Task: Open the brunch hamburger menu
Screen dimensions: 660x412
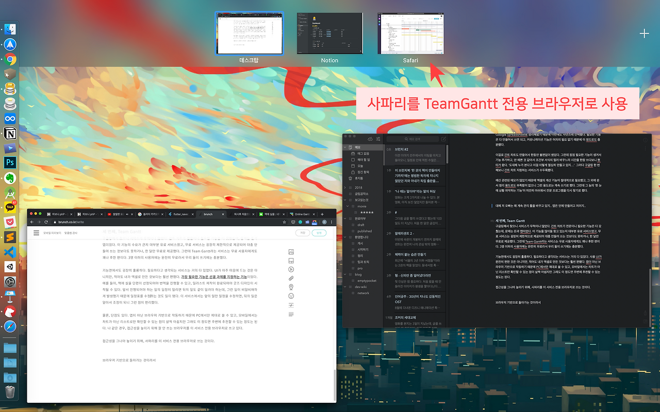Action: tap(37, 233)
